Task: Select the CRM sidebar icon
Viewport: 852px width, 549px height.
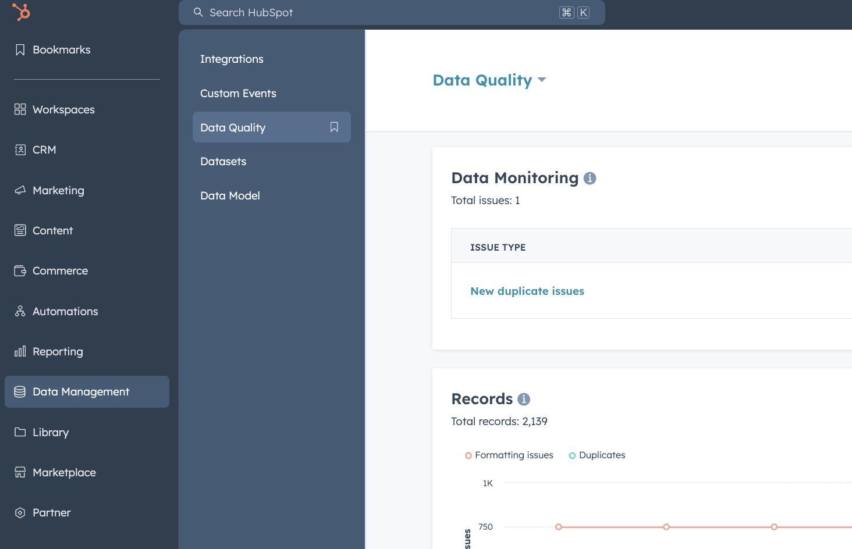Action: 19,149
